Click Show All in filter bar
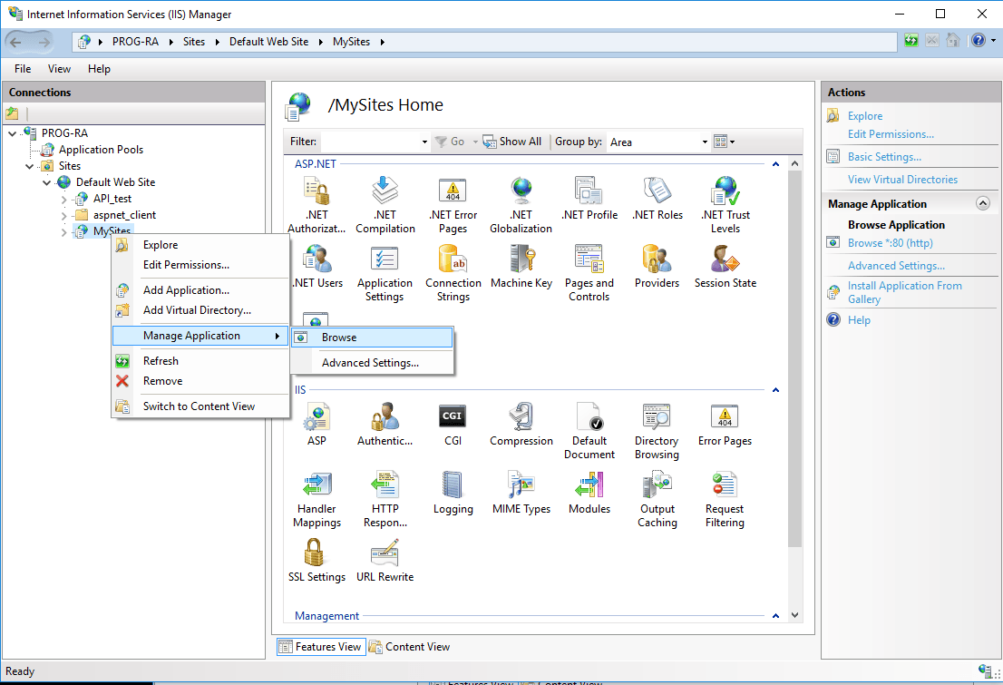Viewport: 1003px width, 685px height. (x=511, y=142)
